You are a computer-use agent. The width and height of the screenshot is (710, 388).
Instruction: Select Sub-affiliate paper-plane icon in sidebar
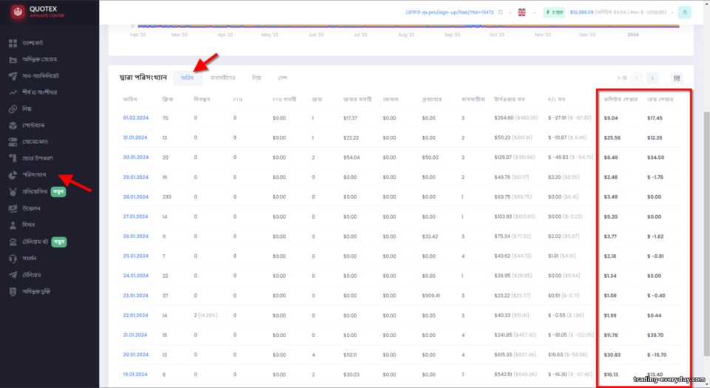click(x=13, y=76)
